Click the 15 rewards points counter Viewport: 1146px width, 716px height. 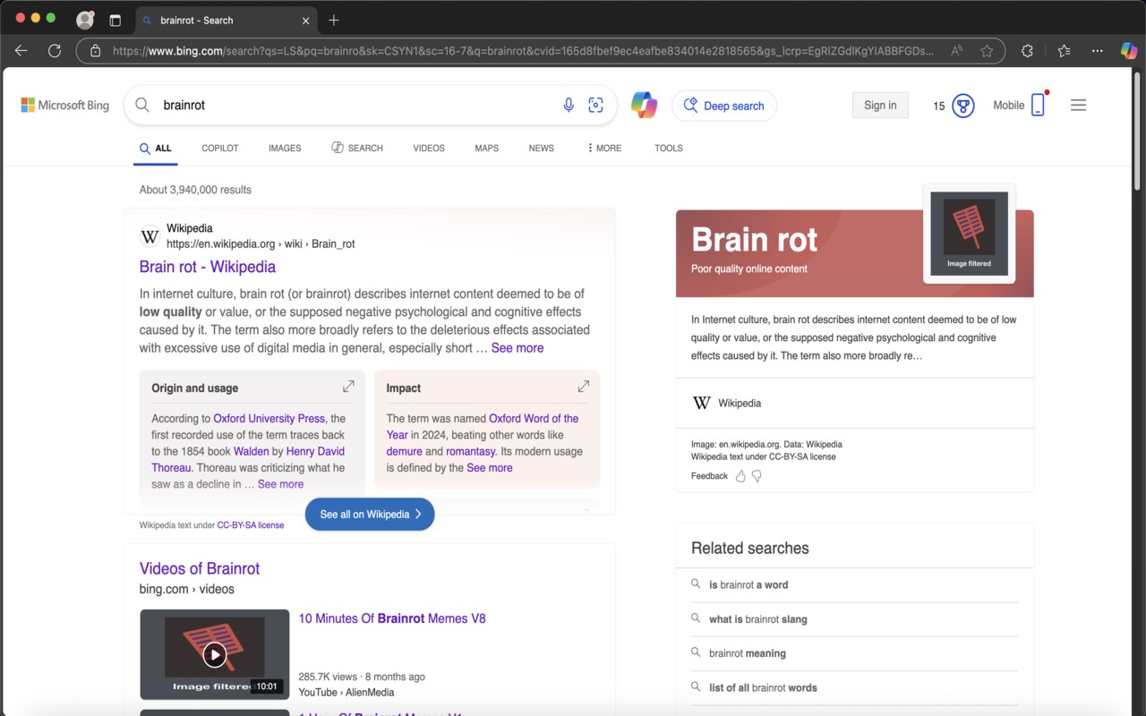pyautogui.click(x=938, y=106)
